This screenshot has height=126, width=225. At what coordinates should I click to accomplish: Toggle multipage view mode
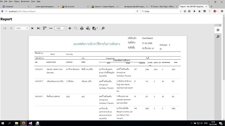point(45,28)
